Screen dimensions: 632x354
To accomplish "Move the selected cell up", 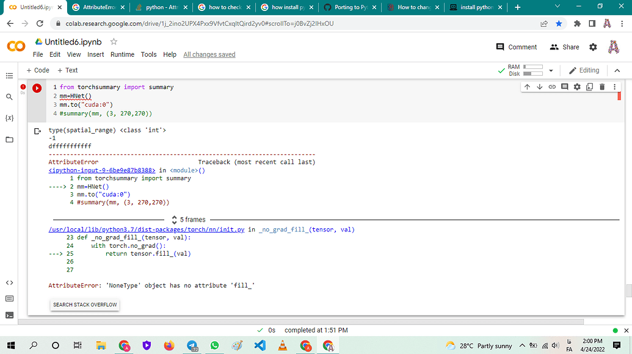I will 527,87.
